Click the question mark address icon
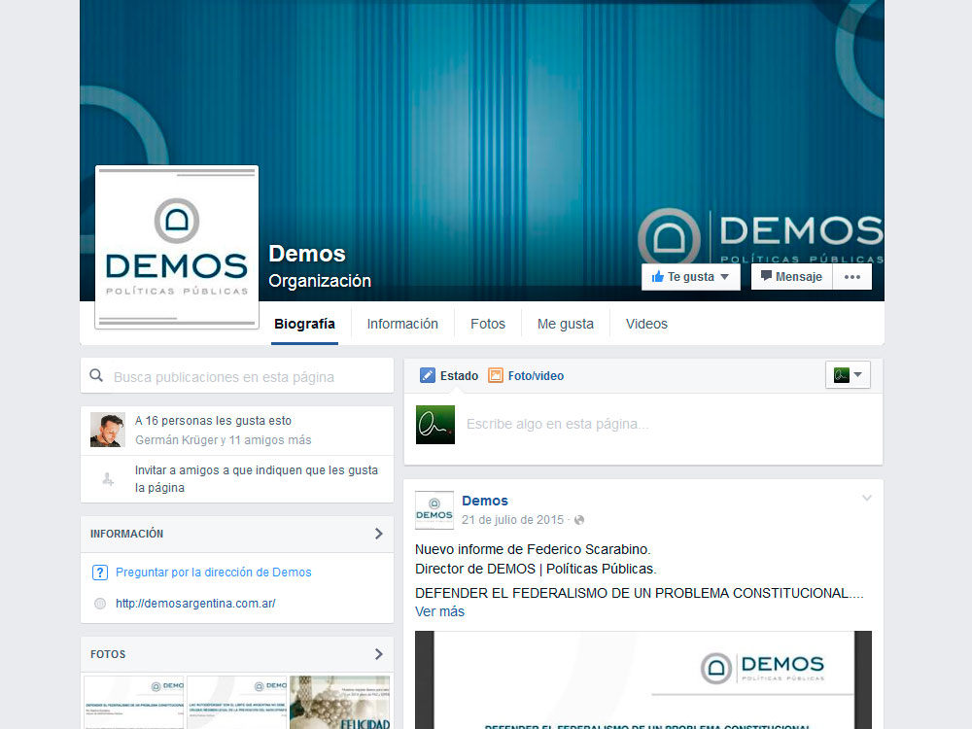972x729 pixels. click(x=100, y=573)
